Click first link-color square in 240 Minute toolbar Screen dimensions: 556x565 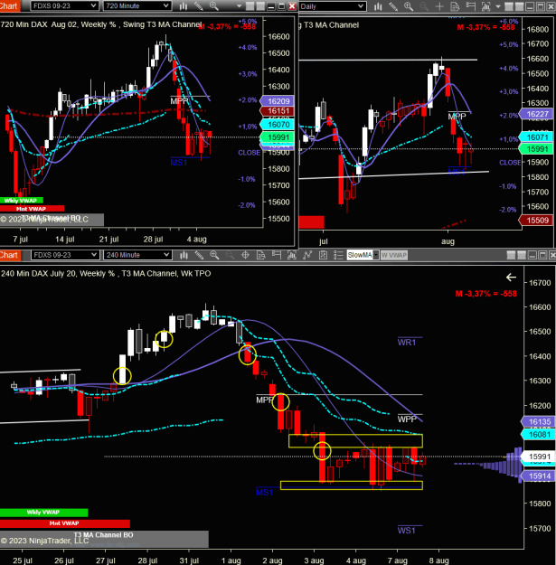pyautogui.click(x=511, y=255)
